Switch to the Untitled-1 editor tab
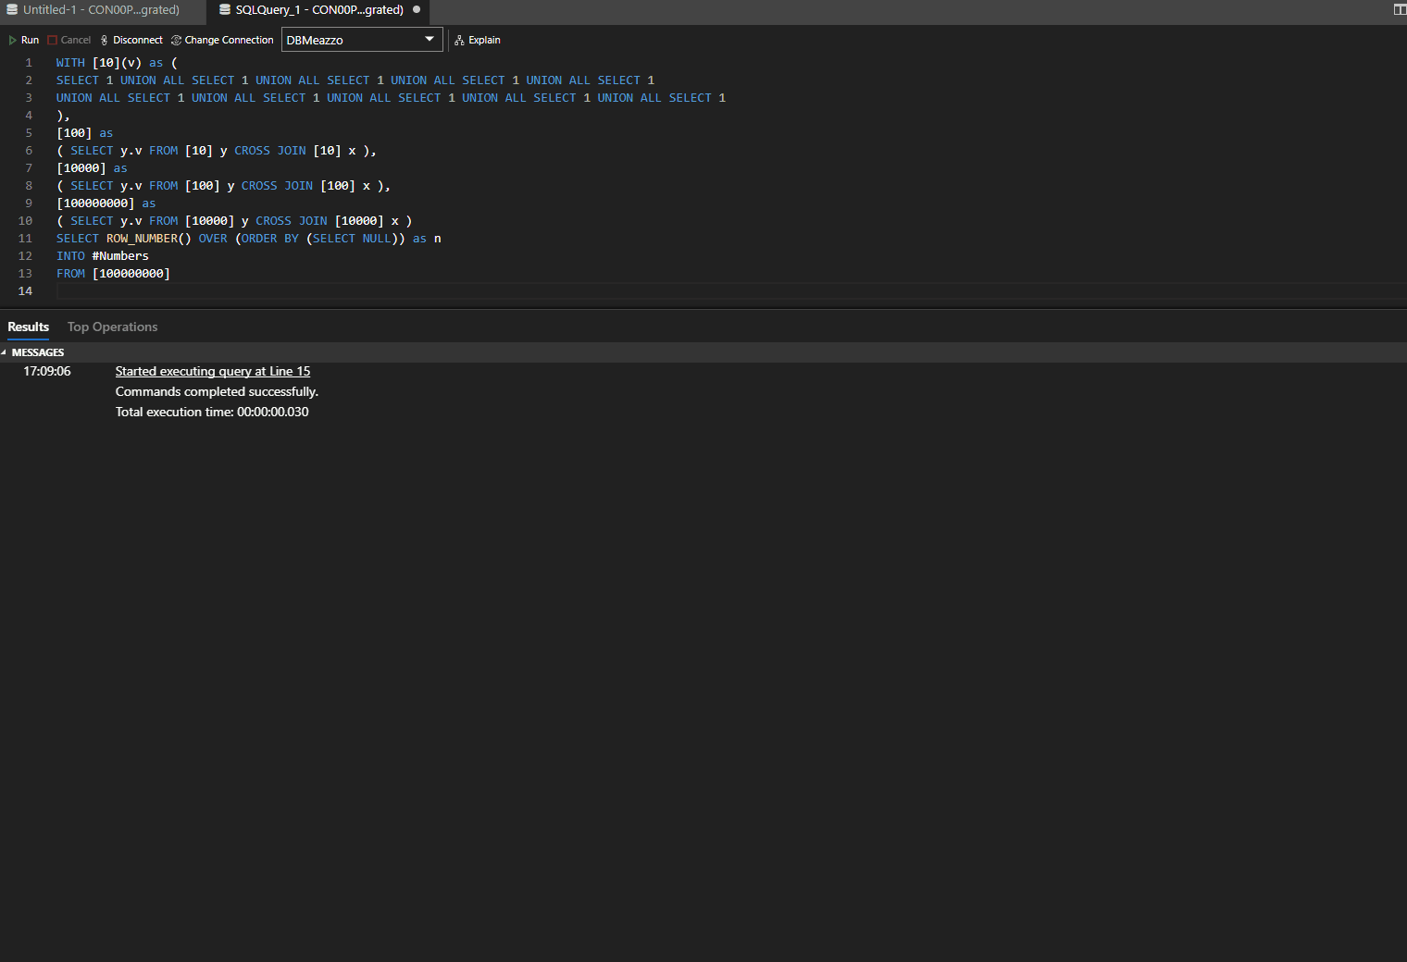This screenshot has width=1407, height=962. click(101, 10)
